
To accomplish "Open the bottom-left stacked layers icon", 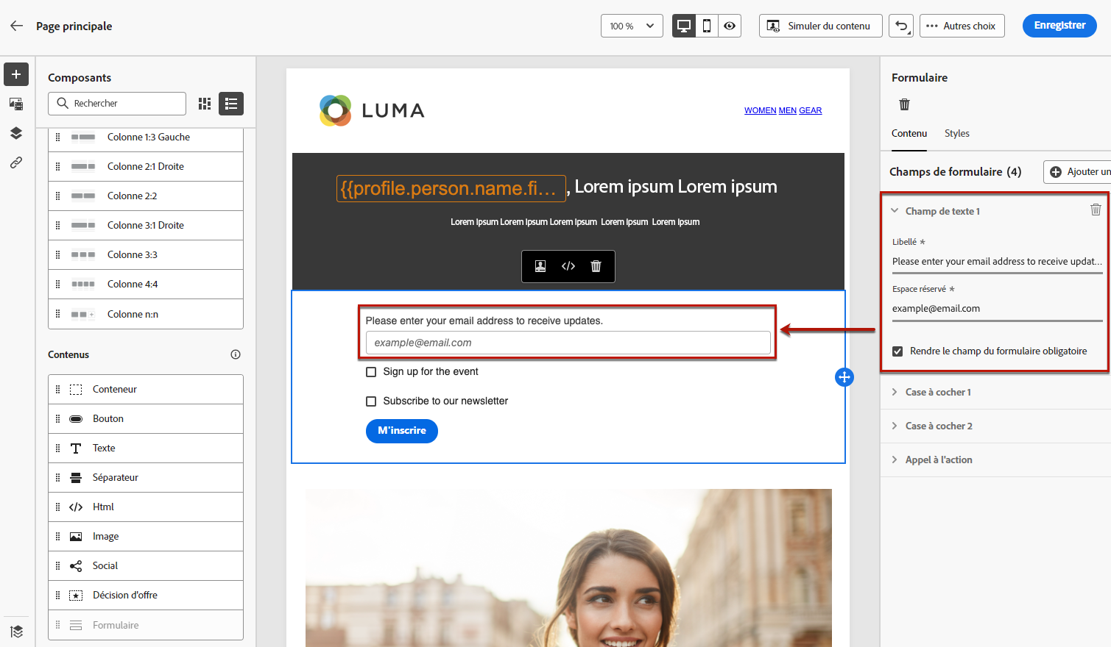I will click(x=17, y=631).
